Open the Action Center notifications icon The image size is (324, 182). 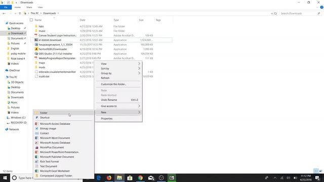pos(317,178)
